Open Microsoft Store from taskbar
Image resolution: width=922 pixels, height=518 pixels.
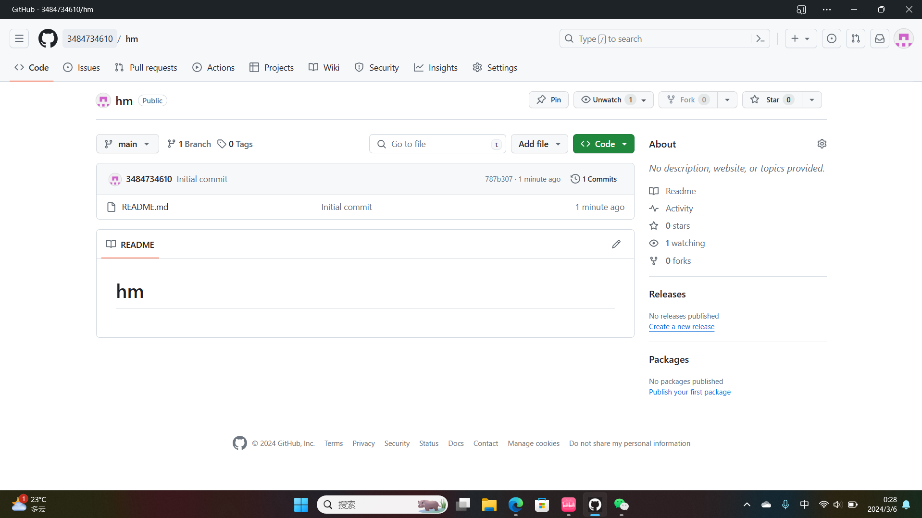pyautogui.click(x=542, y=505)
